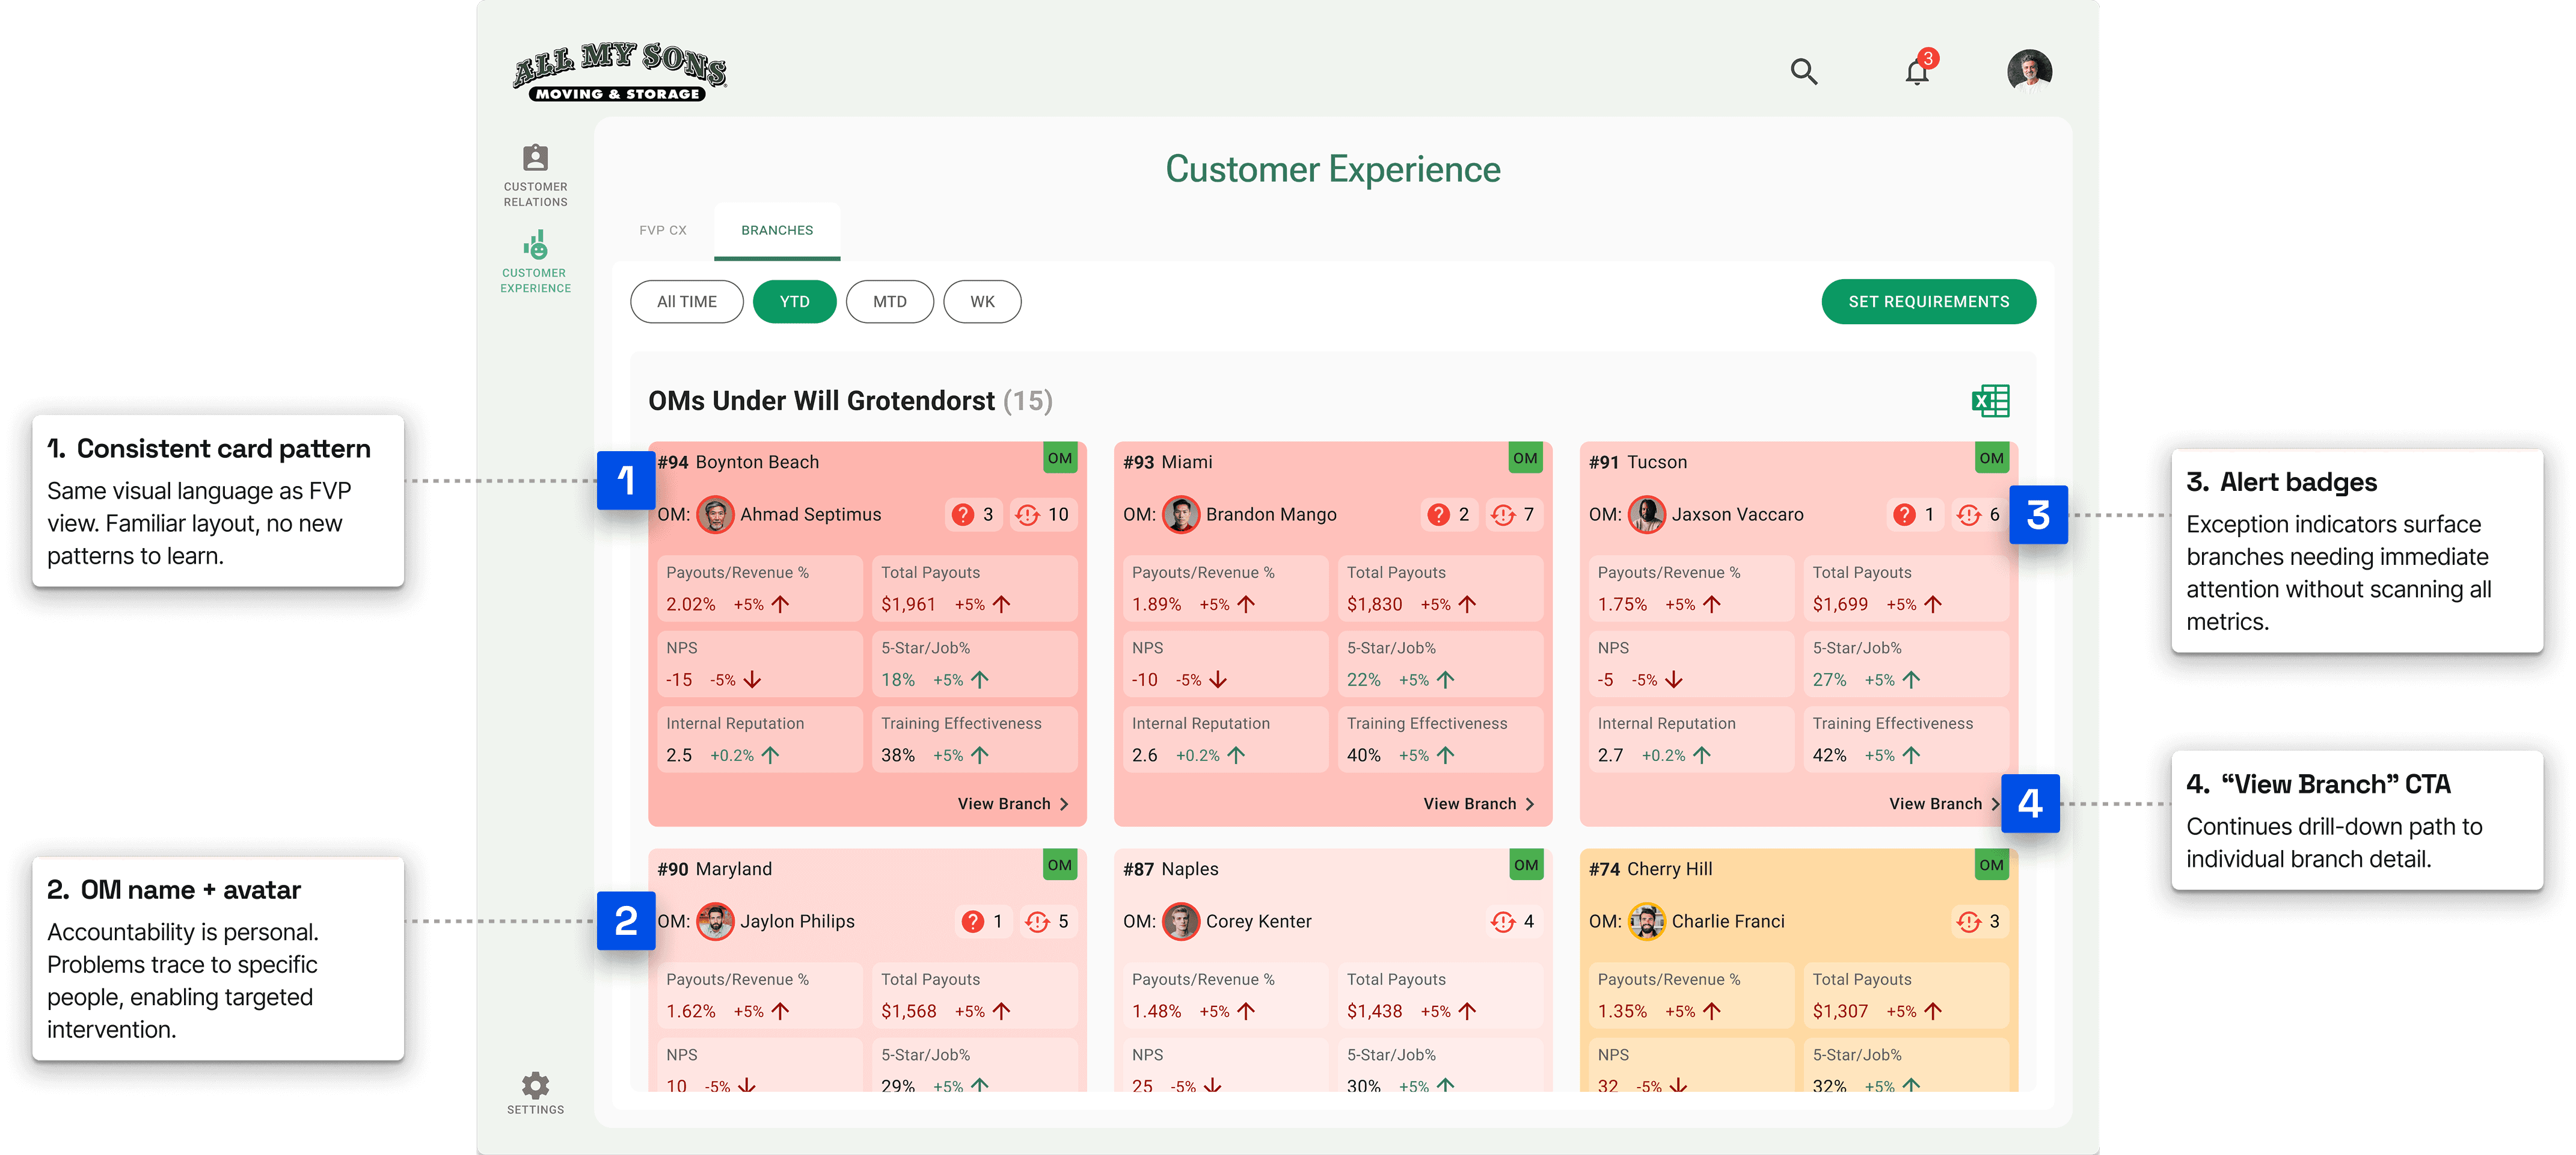Click Boynton Beach question alert badge
Screen dimensions: 2576x1155
point(973,514)
